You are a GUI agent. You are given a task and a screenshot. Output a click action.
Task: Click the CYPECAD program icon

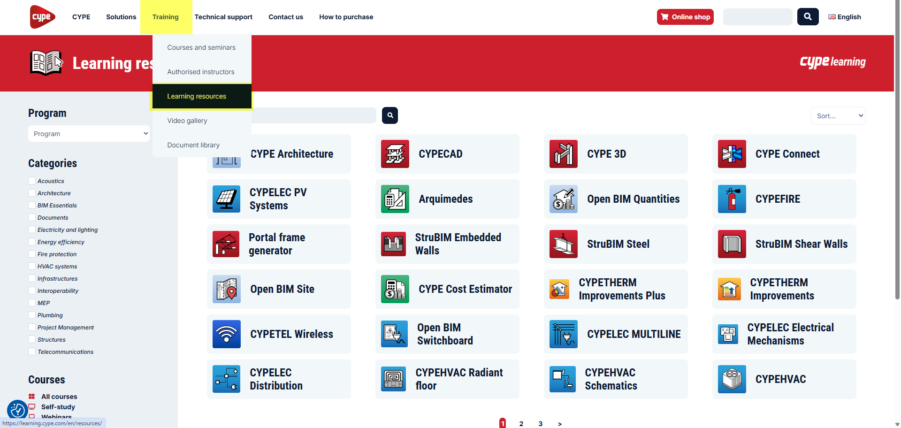point(395,154)
